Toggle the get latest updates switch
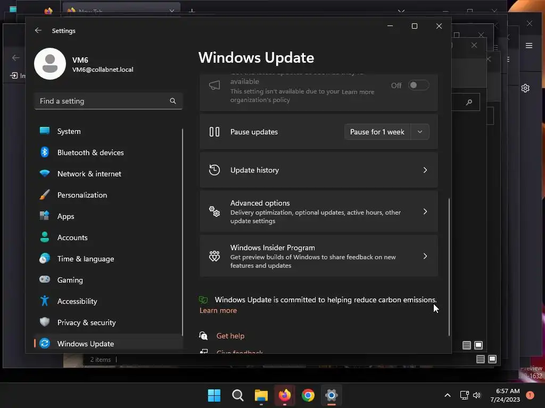This screenshot has height=408, width=545. tap(418, 86)
